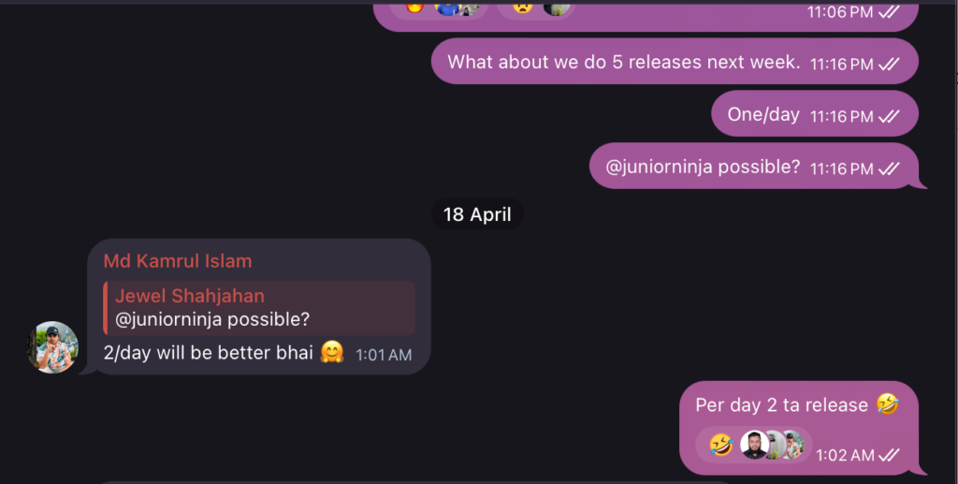Click the read ticks next to the 1:02 AM time
Image resolution: width=958 pixels, height=484 pixels.
888,455
